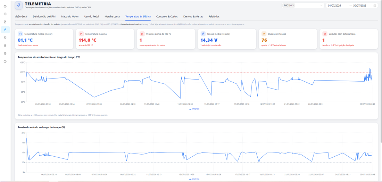
Task: Click the siren icon on bateria fraca card
Action: (x=325, y=34)
